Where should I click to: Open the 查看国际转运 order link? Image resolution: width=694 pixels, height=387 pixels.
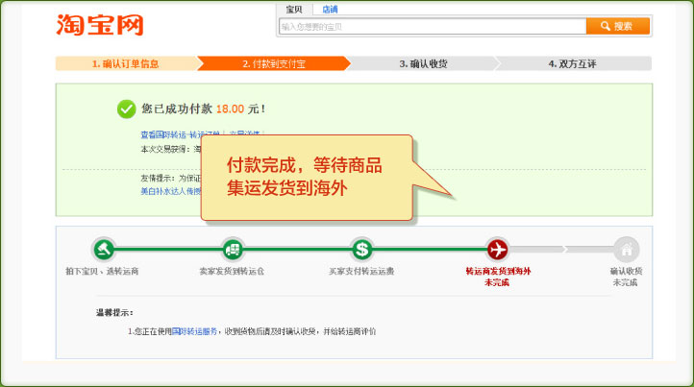pyautogui.click(x=180, y=134)
